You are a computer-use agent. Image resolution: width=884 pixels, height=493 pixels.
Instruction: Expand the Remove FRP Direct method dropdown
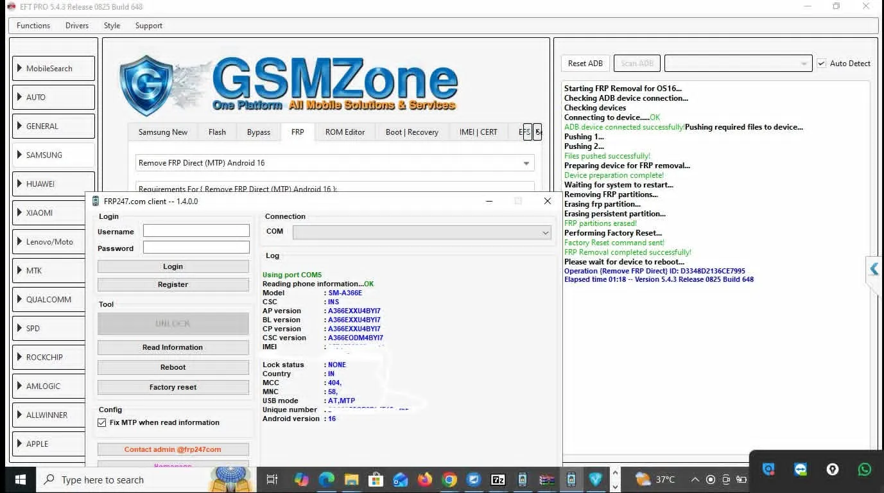[x=526, y=163]
